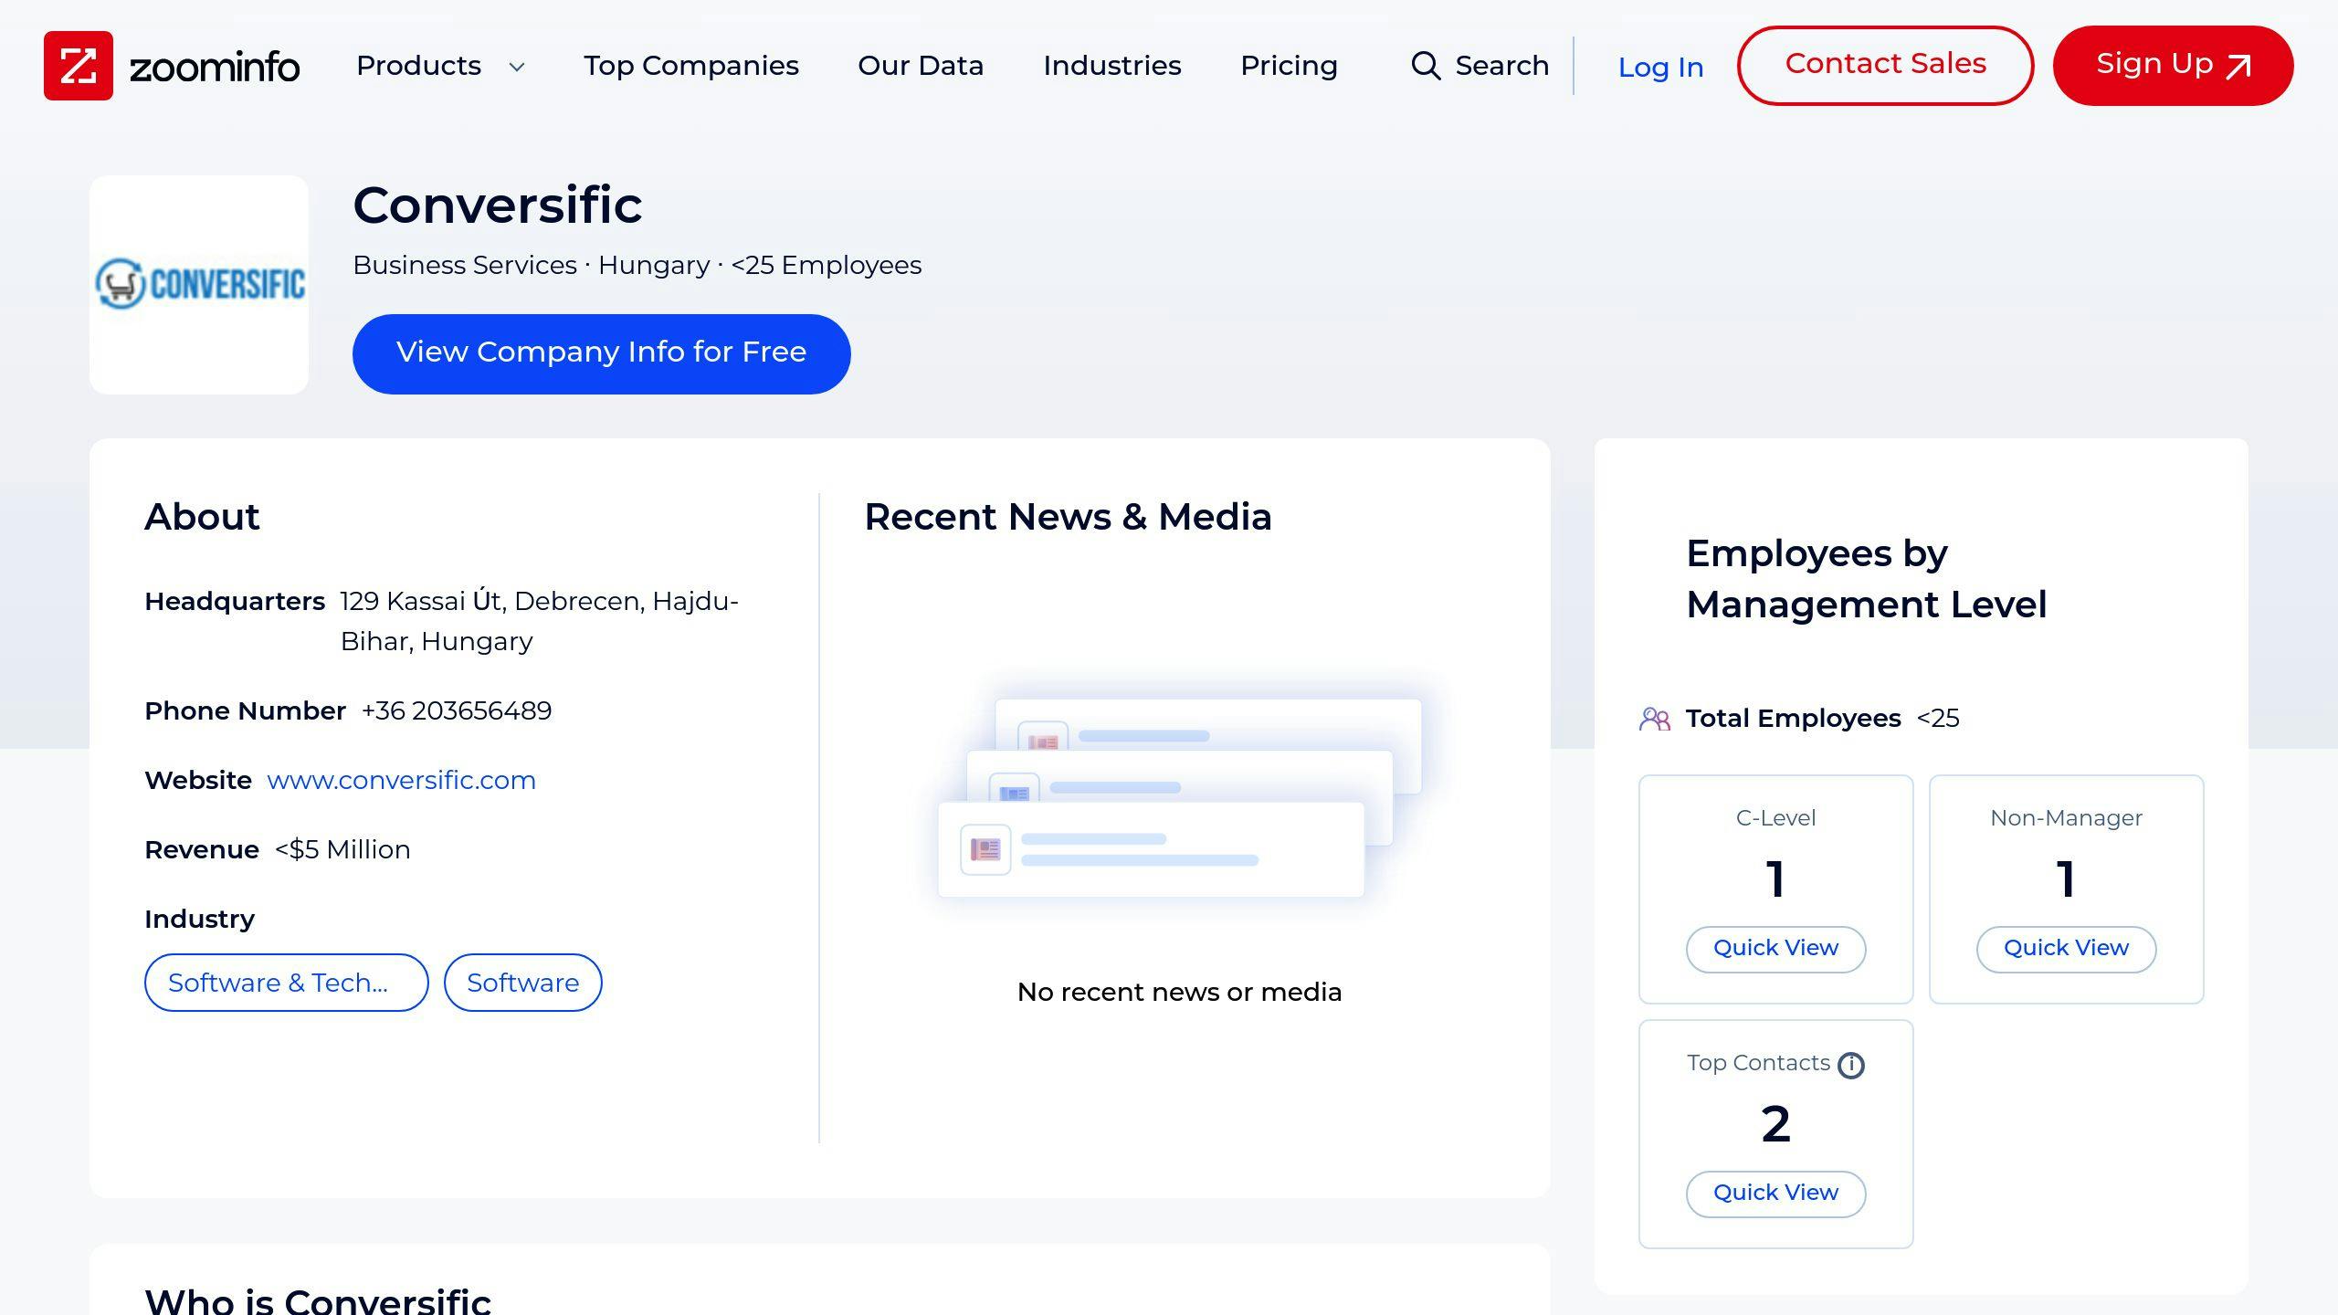The width and height of the screenshot is (2338, 1315).
Task: Navigate to Pricing
Action: [x=1289, y=66]
